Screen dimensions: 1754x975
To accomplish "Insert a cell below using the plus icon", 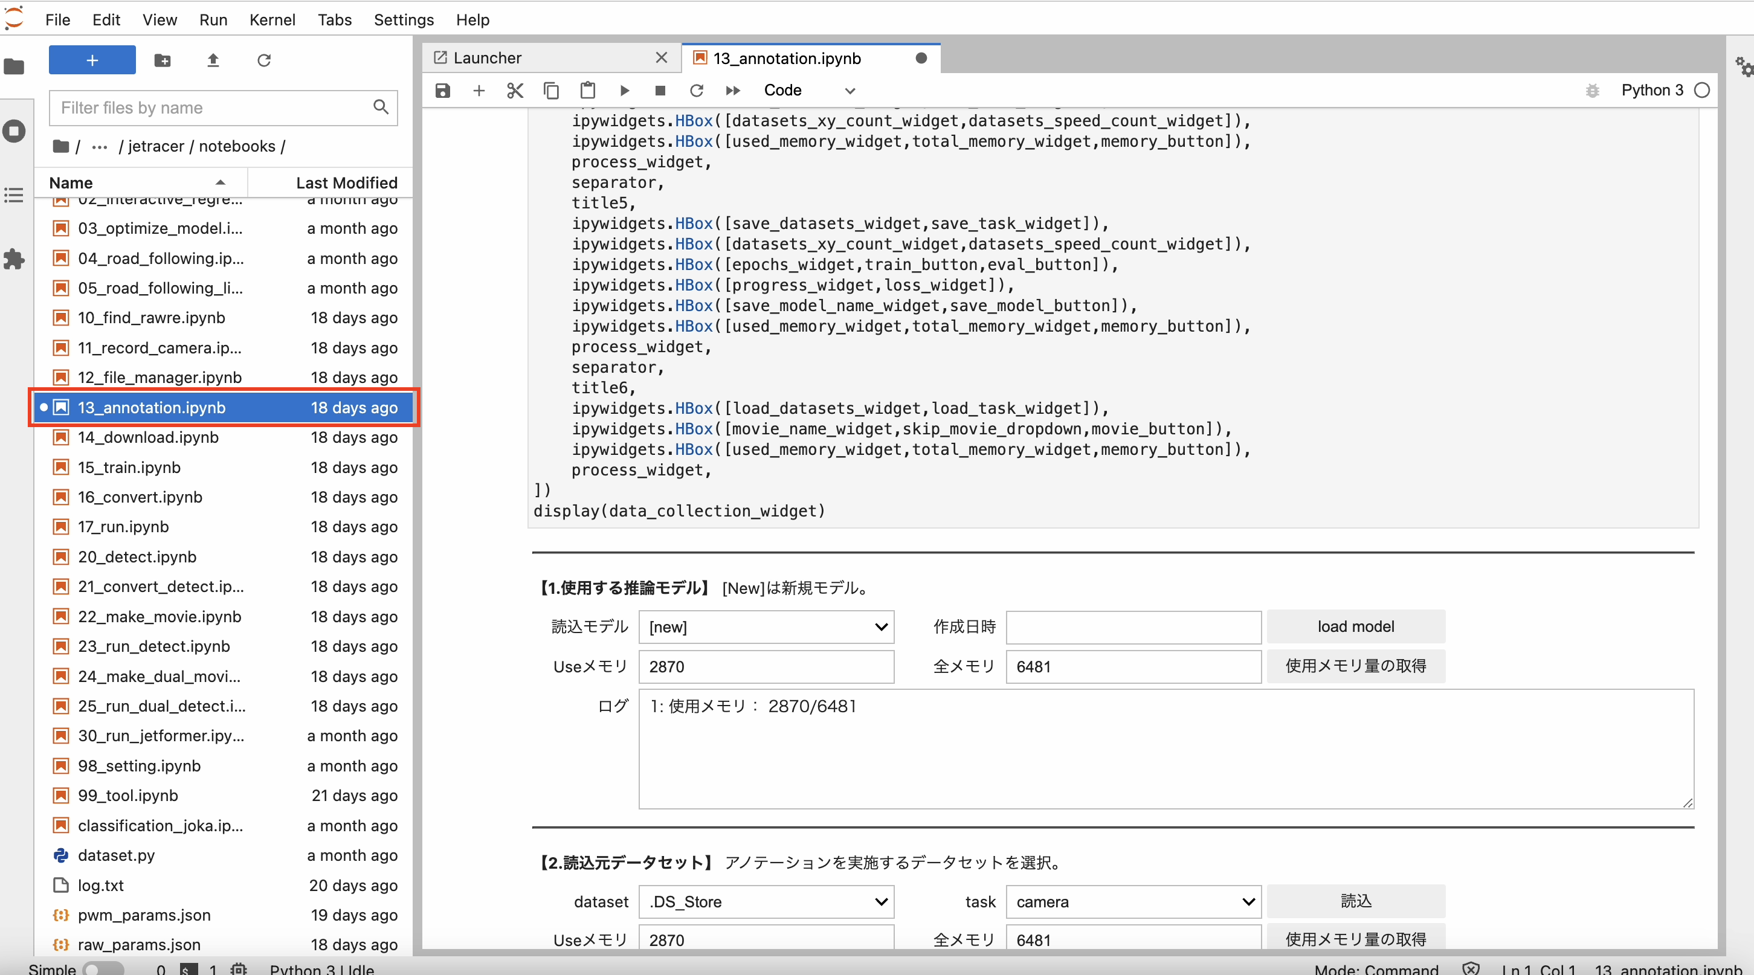I will pos(479,91).
